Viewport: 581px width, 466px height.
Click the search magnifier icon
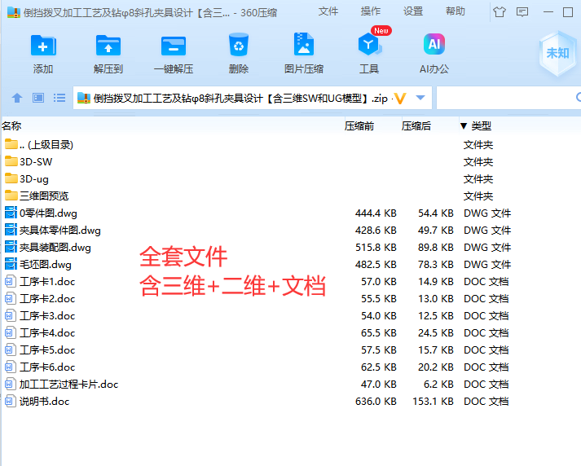(578, 98)
